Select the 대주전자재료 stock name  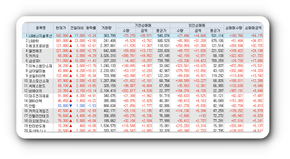(x=39, y=96)
